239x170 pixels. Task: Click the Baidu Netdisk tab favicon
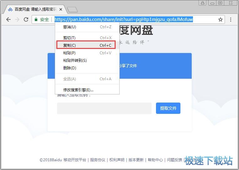pyautogui.click(x=10, y=9)
